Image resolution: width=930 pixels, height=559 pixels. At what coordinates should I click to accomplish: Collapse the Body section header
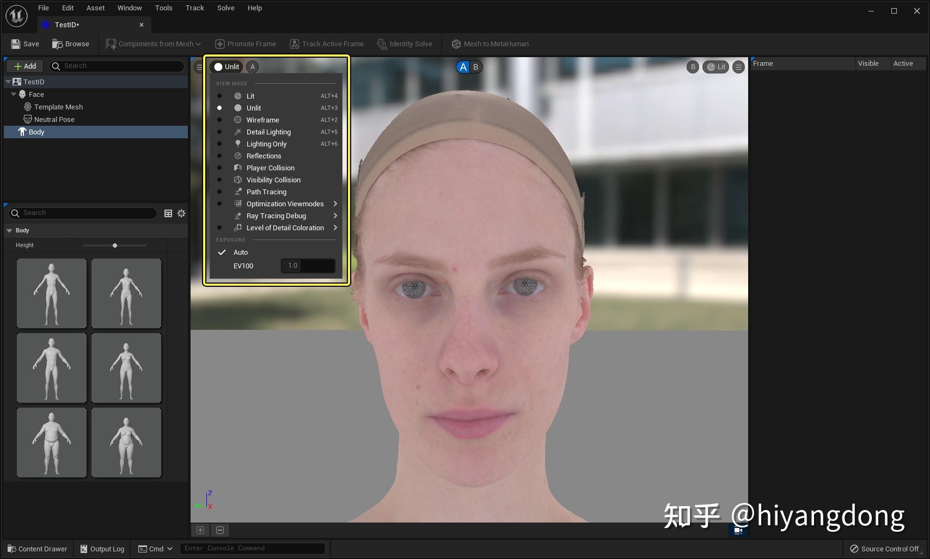click(x=9, y=231)
